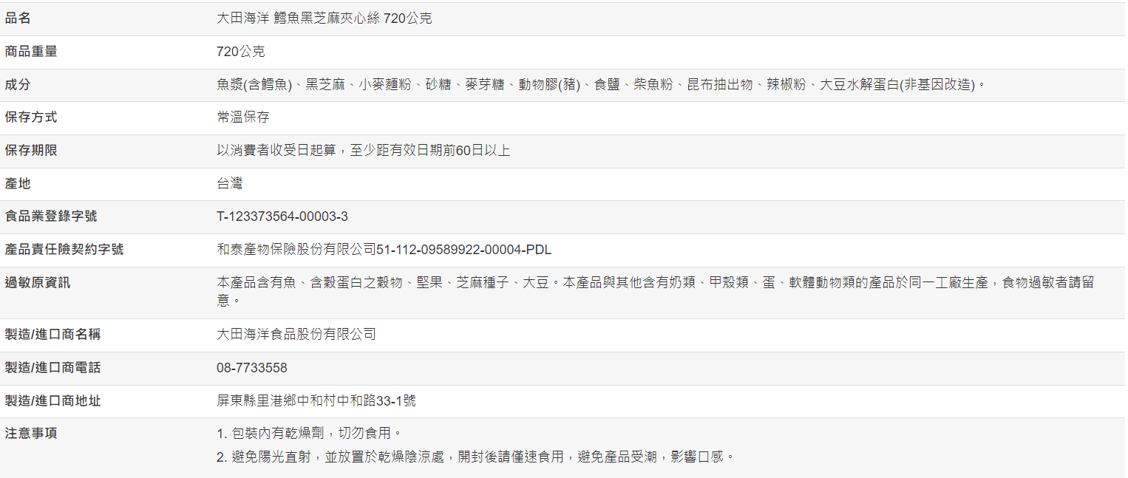Select registration number T-123373564-00003-3

click(x=282, y=216)
